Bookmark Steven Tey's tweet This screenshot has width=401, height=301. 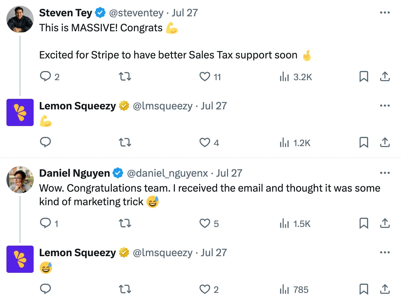tap(364, 77)
